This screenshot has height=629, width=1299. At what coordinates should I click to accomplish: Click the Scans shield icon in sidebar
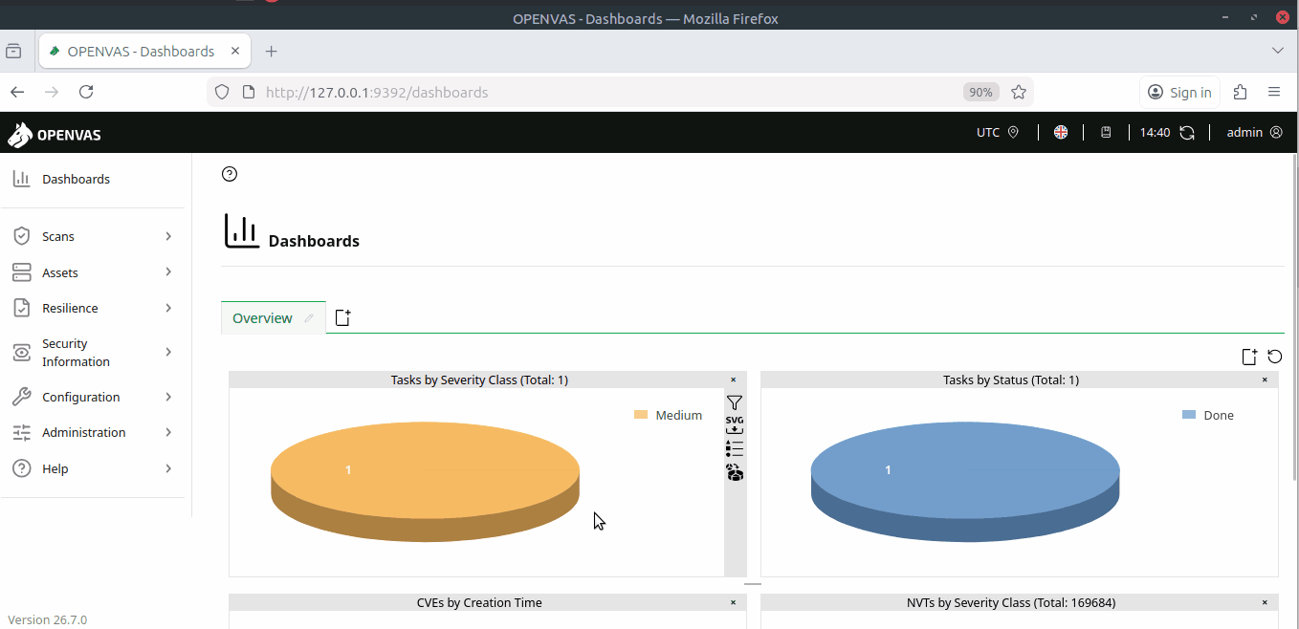21,236
